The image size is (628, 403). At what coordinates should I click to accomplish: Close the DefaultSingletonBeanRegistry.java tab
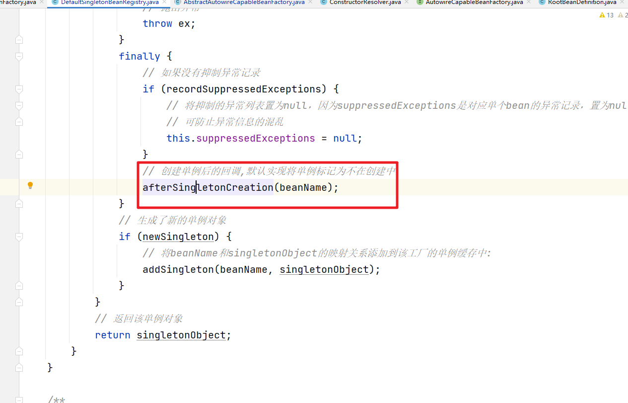click(x=165, y=2)
